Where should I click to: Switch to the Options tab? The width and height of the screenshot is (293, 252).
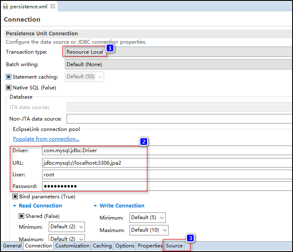[x=125, y=246]
